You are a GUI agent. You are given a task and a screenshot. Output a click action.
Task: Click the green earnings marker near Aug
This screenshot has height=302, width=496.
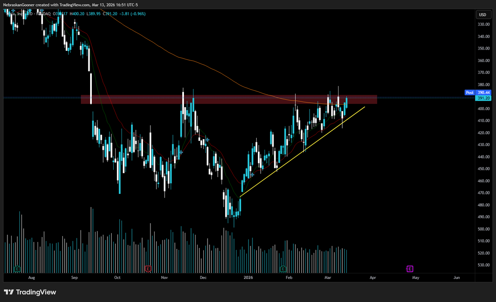(x=17, y=269)
